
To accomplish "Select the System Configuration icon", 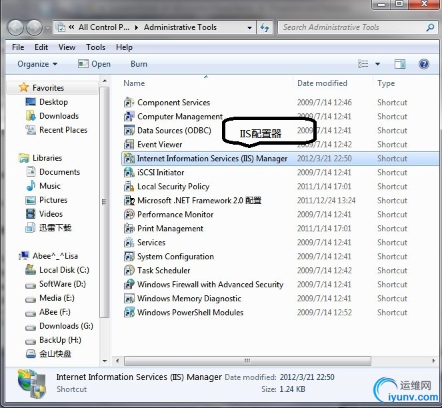I will tap(129, 257).
